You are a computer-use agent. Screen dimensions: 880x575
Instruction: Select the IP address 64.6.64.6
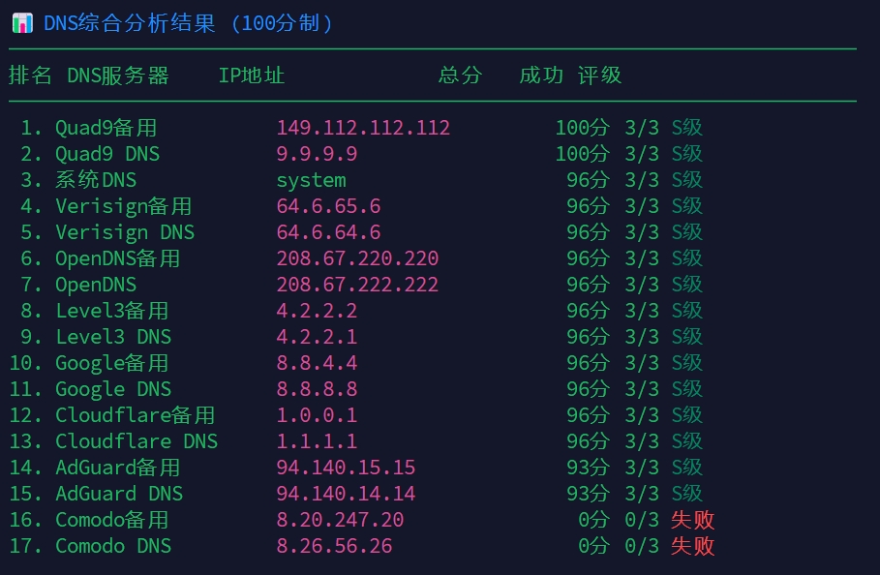coord(328,232)
